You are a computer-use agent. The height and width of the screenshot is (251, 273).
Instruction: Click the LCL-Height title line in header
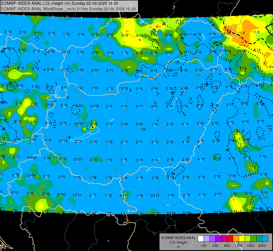[60, 3]
